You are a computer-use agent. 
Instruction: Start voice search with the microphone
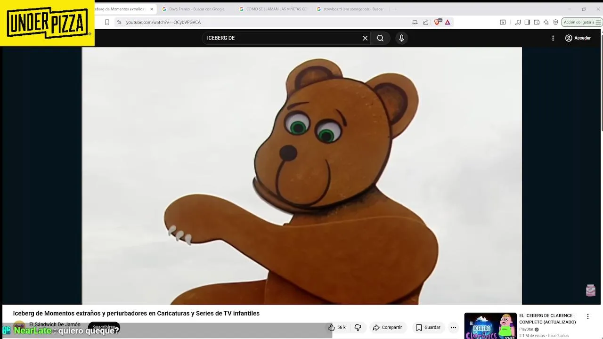click(x=401, y=38)
